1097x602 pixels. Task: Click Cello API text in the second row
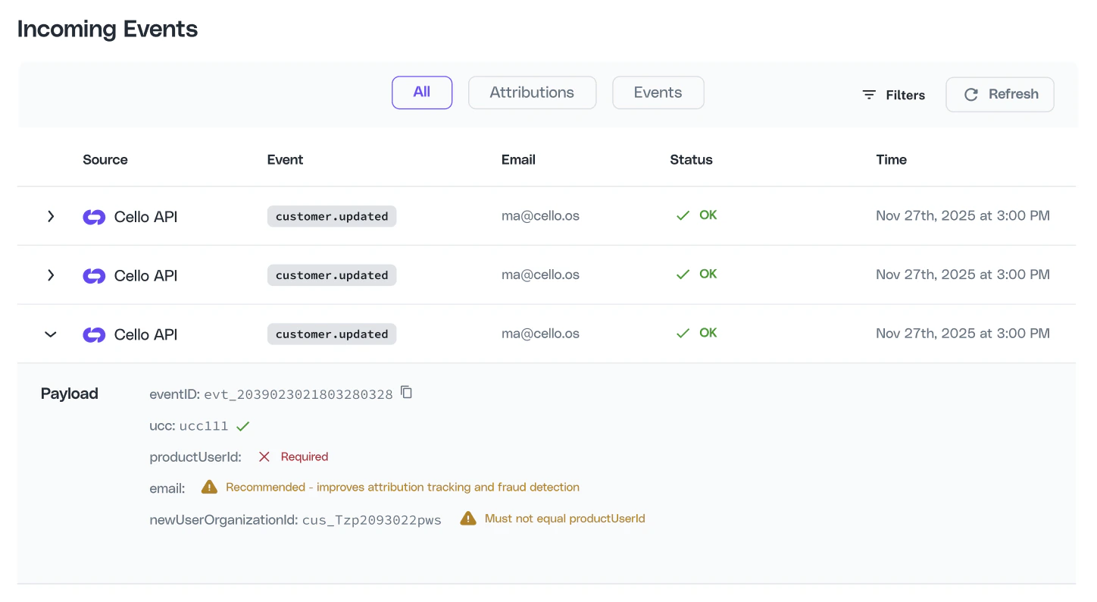point(145,276)
